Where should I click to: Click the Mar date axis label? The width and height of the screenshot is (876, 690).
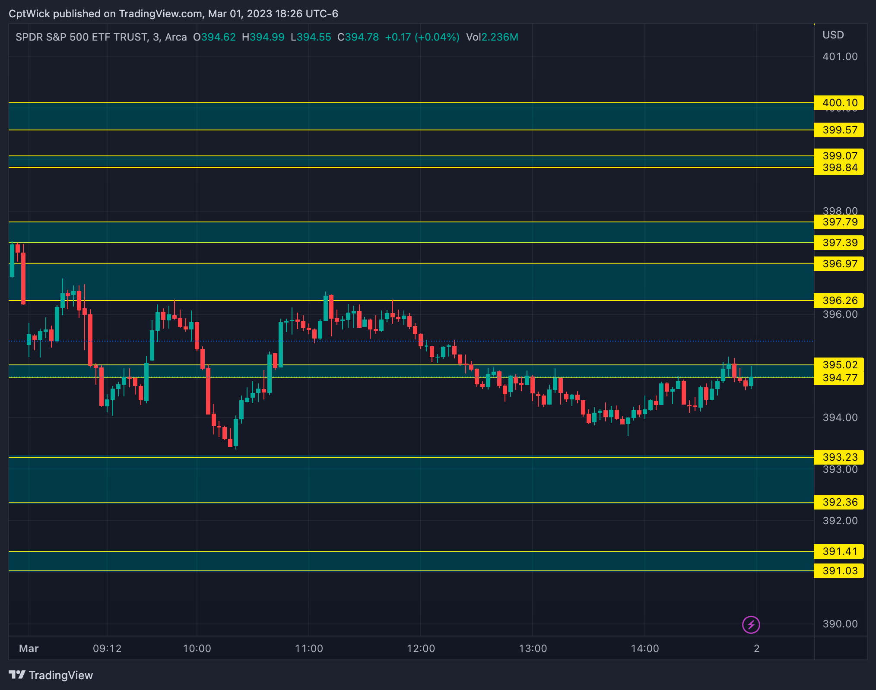pyautogui.click(x=29, y=649)
